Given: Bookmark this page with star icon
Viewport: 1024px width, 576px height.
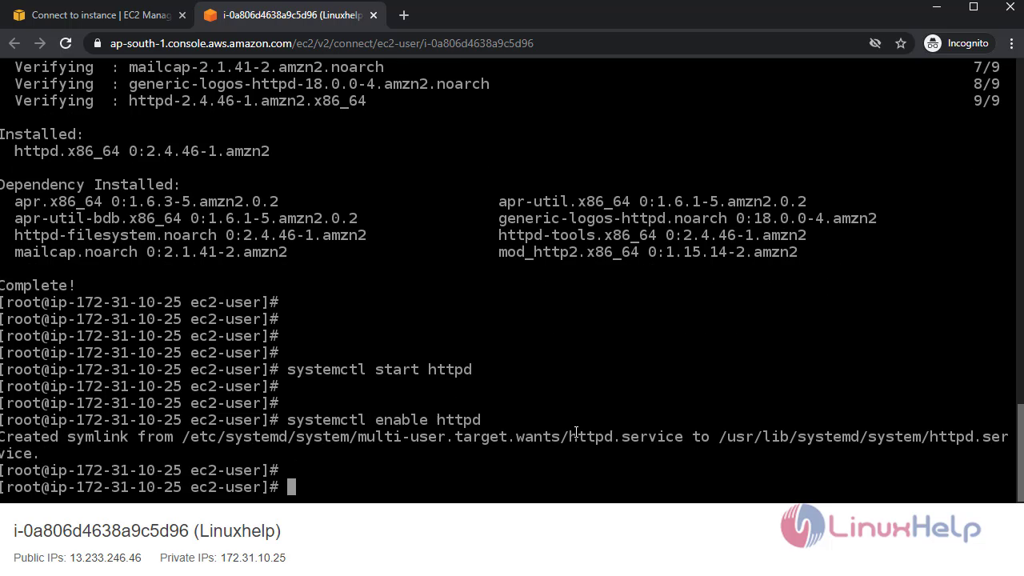Looking at the screenshot, I should pos(901,43).
